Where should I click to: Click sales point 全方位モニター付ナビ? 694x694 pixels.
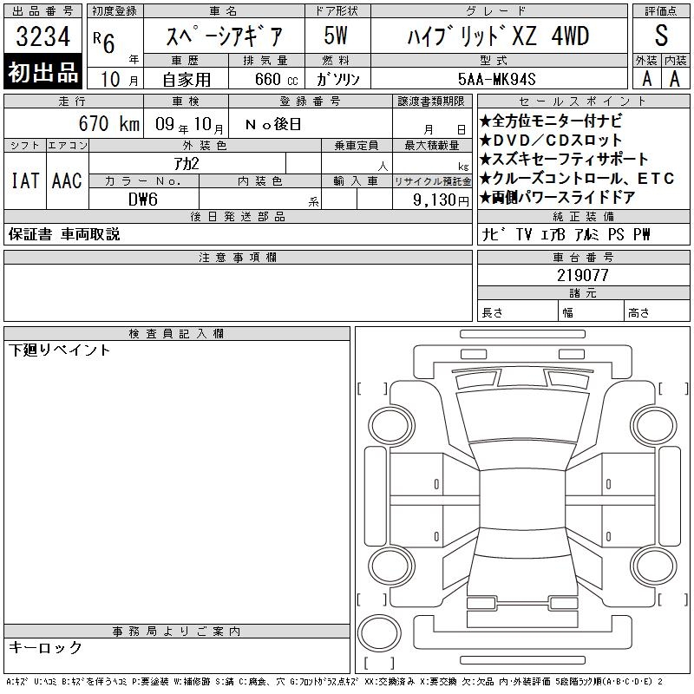point(551,121)
